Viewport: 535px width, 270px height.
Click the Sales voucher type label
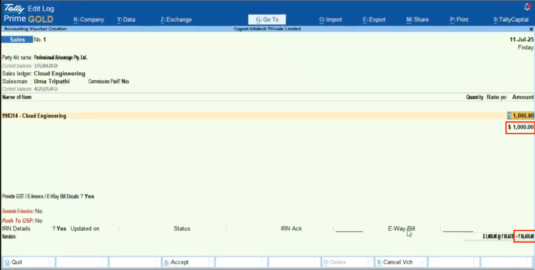17,39
